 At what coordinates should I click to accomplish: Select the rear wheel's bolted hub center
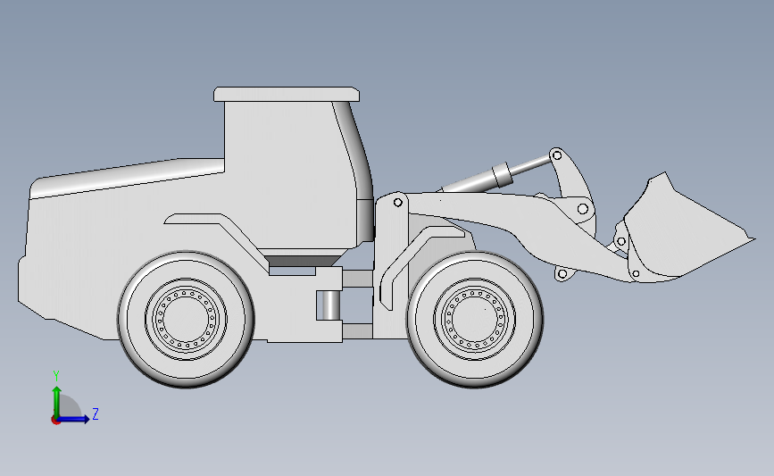click(x=186, y=320)
